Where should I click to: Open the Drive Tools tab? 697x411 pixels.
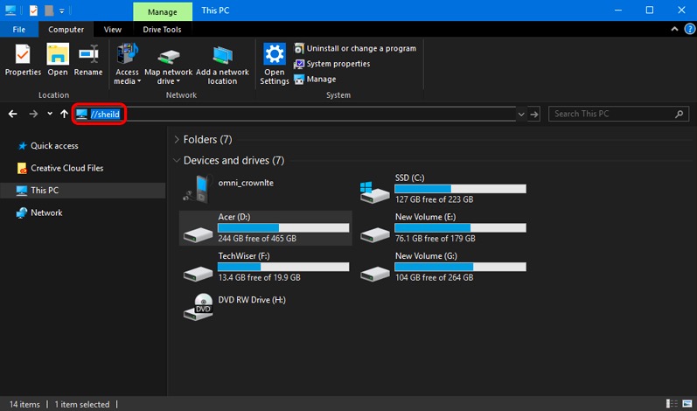pyautogui.click(x=162, y=30)
